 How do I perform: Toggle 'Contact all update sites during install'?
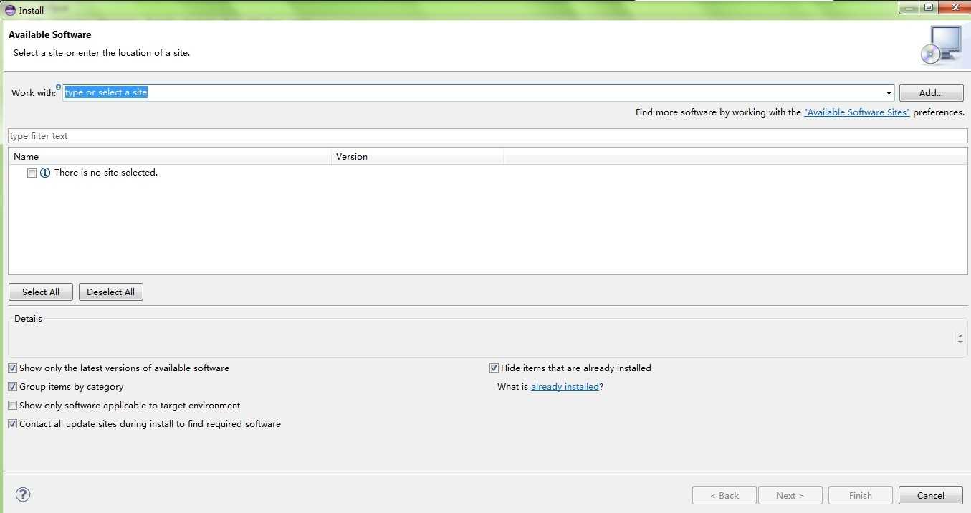point(12,424)
